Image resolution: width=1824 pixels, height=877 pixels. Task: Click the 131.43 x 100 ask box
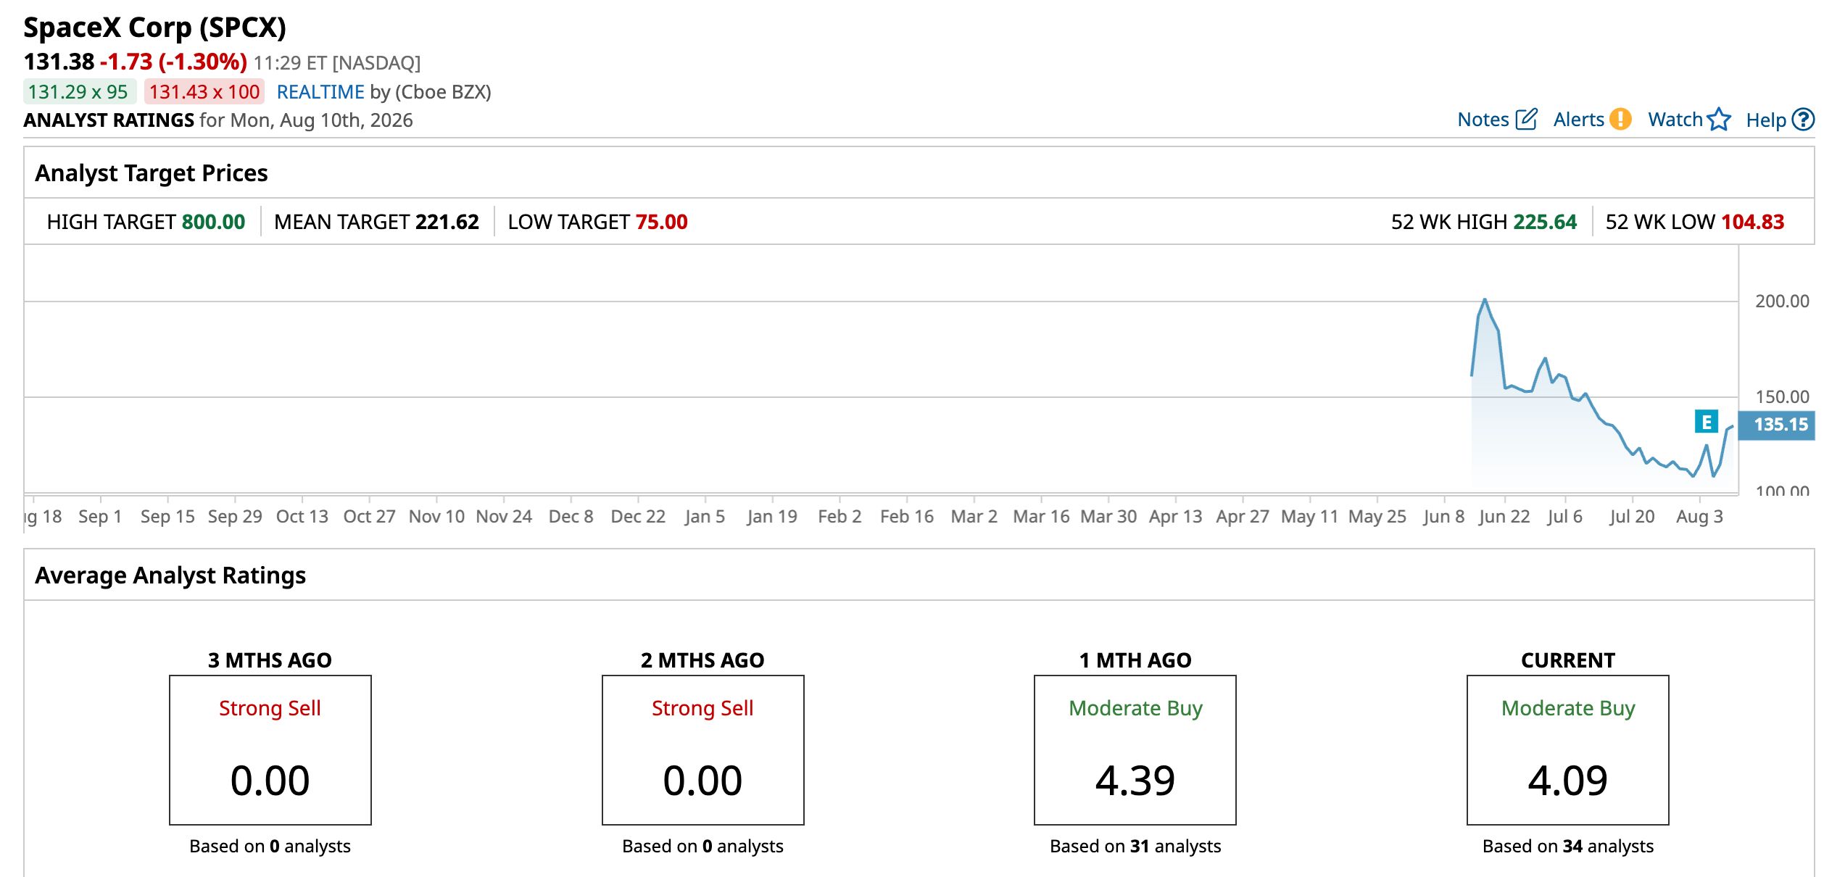pos(204,92)
